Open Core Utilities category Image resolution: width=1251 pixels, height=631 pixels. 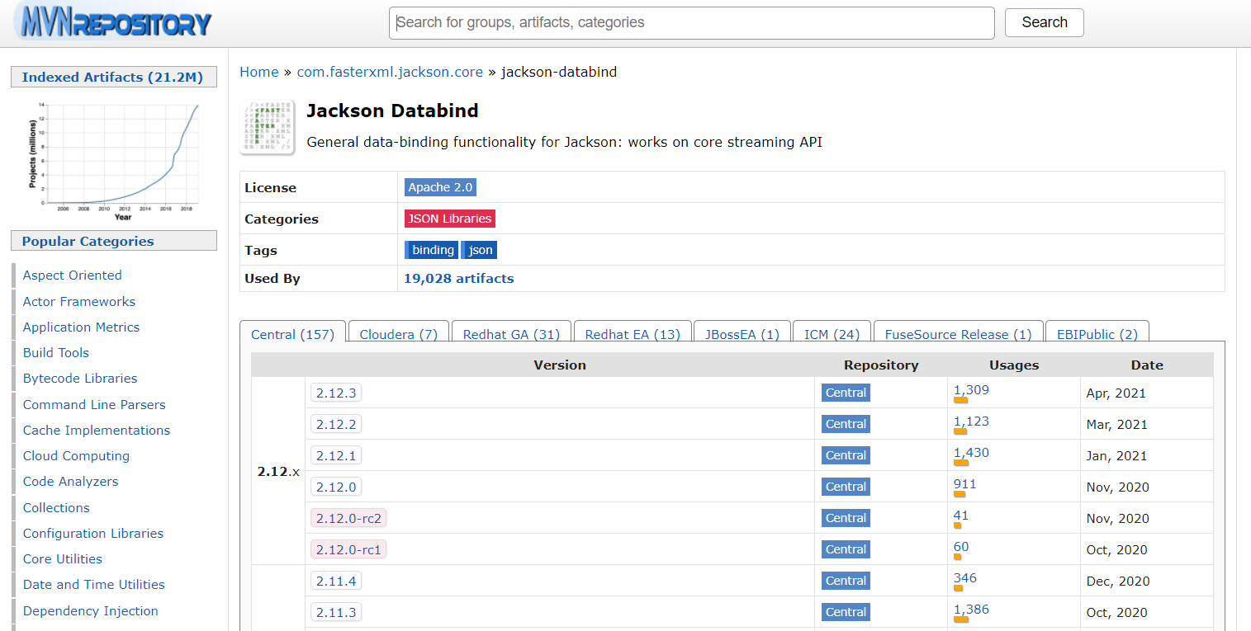pyautogui.click(x=63, y=559)
